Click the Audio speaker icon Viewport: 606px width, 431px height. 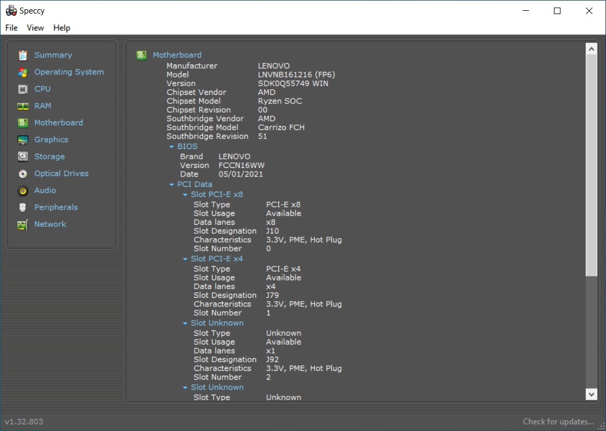click(x=23, y=191)
